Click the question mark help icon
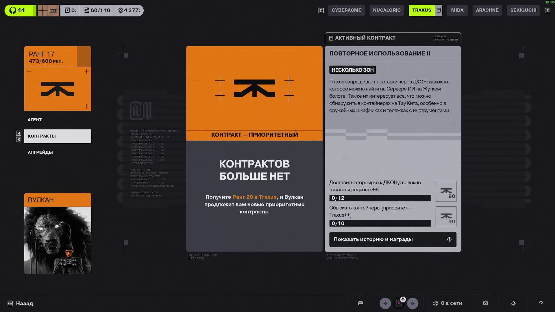 point(541,303)
